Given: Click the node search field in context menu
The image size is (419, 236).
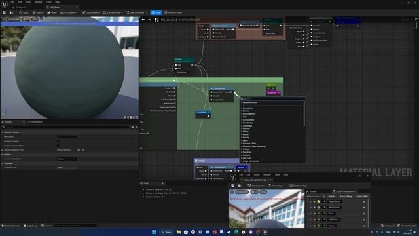Looking at the screenshot, I should 274,99.
